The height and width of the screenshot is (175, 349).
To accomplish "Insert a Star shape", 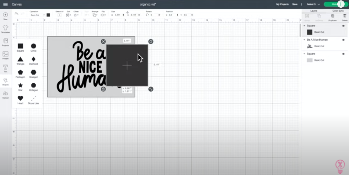I will click(20, 87).
